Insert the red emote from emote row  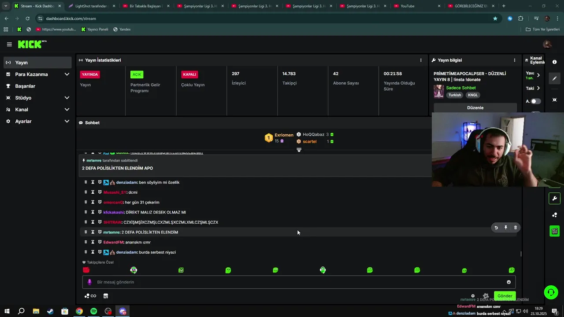click(86, 270)
